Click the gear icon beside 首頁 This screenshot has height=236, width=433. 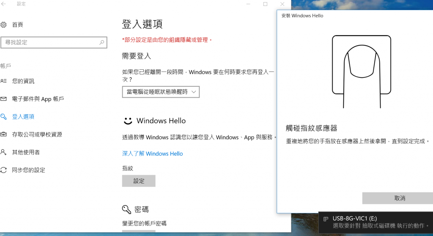(3, 25)
